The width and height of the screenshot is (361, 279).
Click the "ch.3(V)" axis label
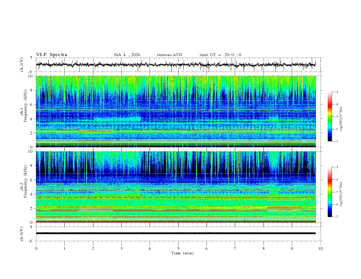click(22, 234)
